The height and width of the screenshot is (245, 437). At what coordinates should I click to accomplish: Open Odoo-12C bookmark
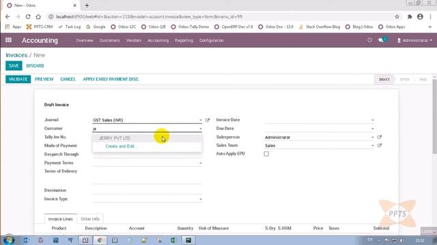click(x=123, y=27)
